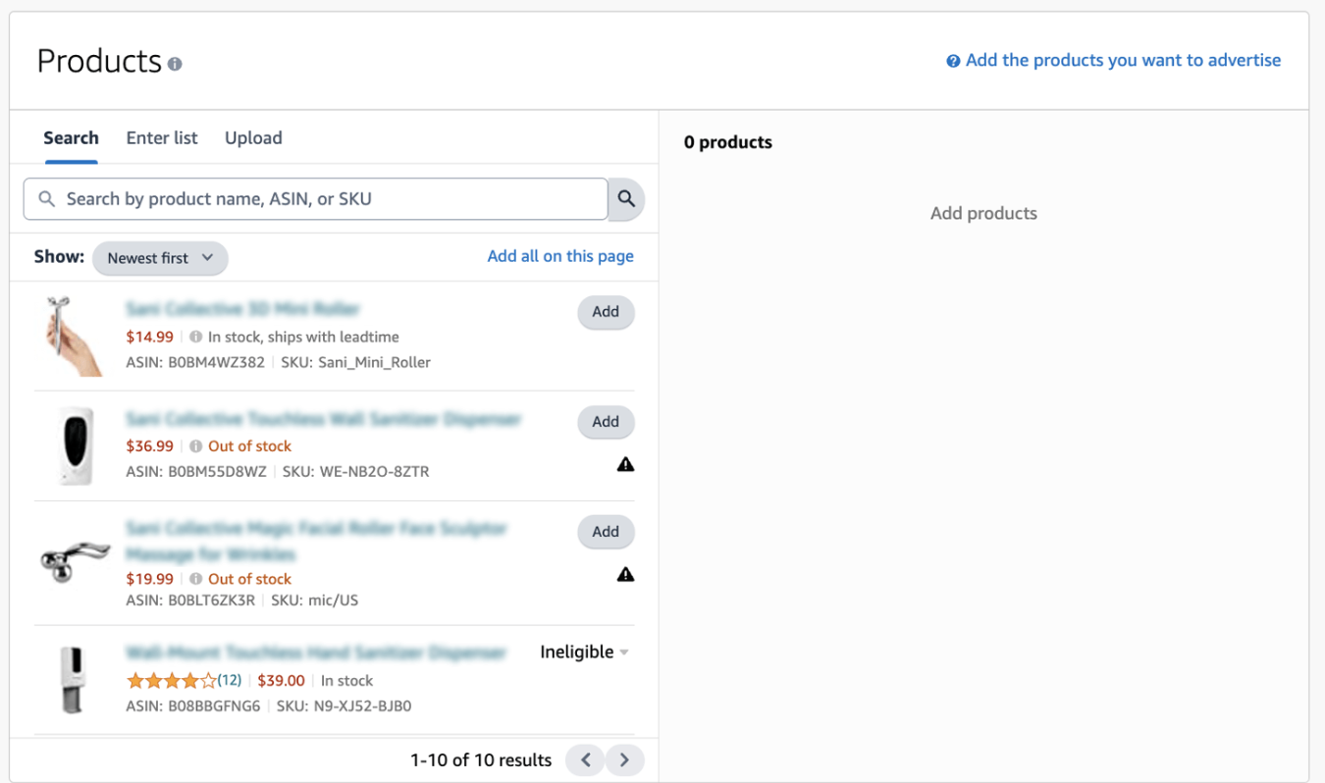Image resolution: width=1325 pixels, height=783 pixels.
Task: Go to previous page of results
Action: tap(586, 759)
